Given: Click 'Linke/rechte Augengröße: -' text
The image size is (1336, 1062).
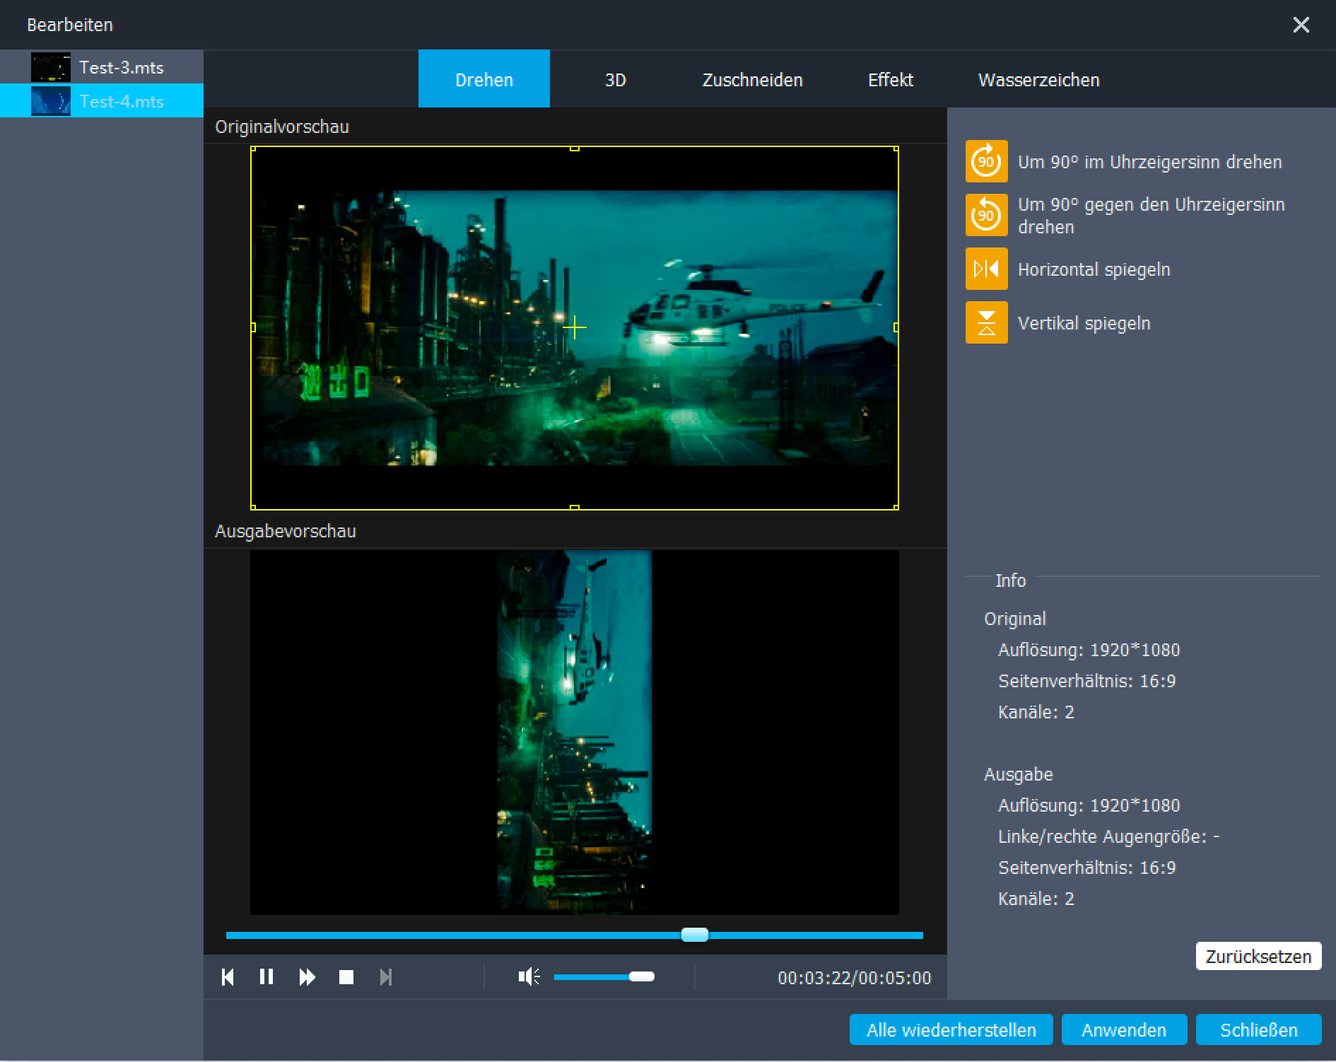Looking at the screenshot, I should tap(1108, 836).
